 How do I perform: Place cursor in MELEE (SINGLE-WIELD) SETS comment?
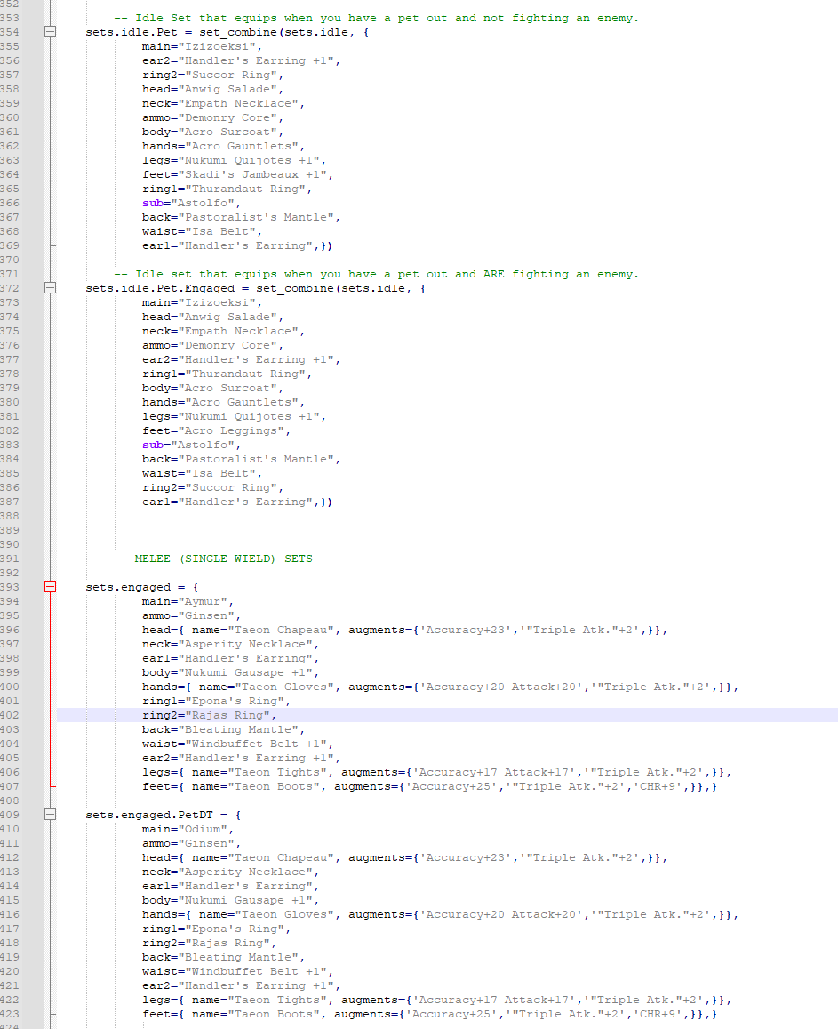point(213,559)
